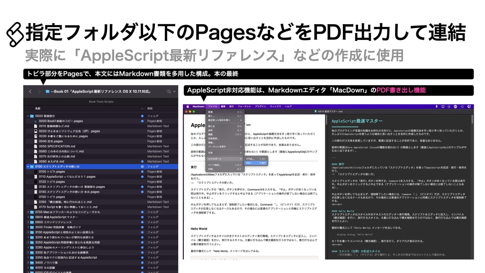Click the Finder forward navigation arrow
The width and height of the screenshot is (485, 273).
39,91
